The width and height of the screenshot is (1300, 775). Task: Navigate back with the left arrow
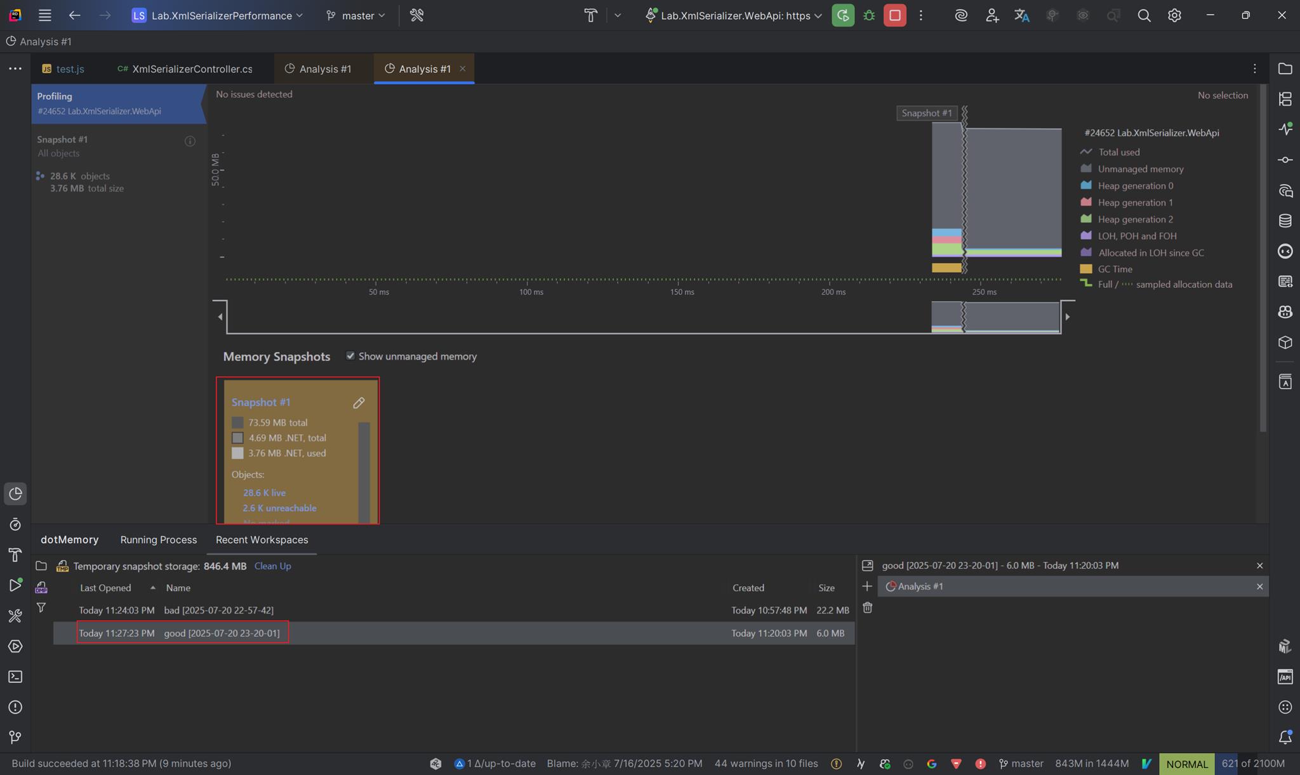pos(74,15)
